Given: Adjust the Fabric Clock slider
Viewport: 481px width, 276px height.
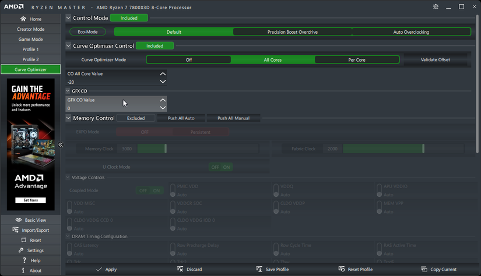Looking at the screenshot, I should 403,149.
